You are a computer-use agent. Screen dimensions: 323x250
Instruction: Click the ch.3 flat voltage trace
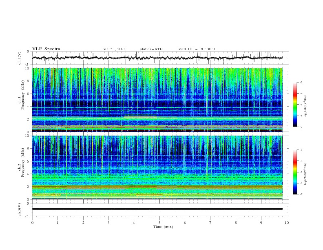(157, 209)
